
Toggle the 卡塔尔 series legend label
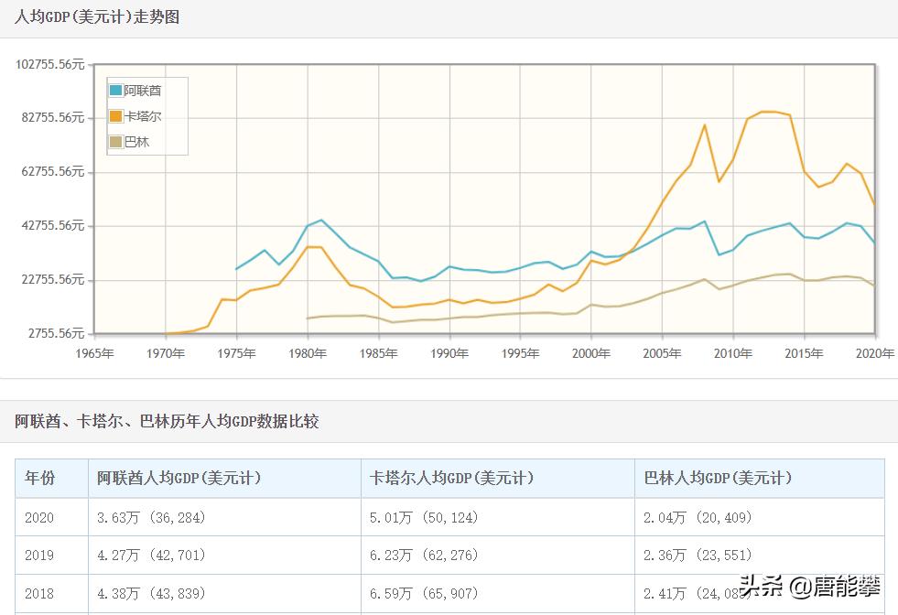143,116
